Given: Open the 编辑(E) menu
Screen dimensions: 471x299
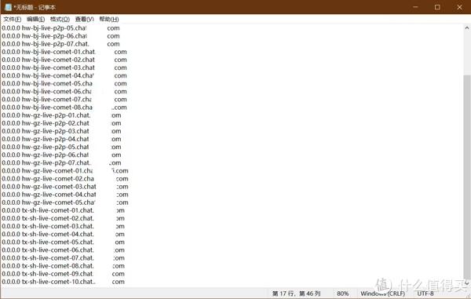Looking at the screenshot, I should pos(36,19).
